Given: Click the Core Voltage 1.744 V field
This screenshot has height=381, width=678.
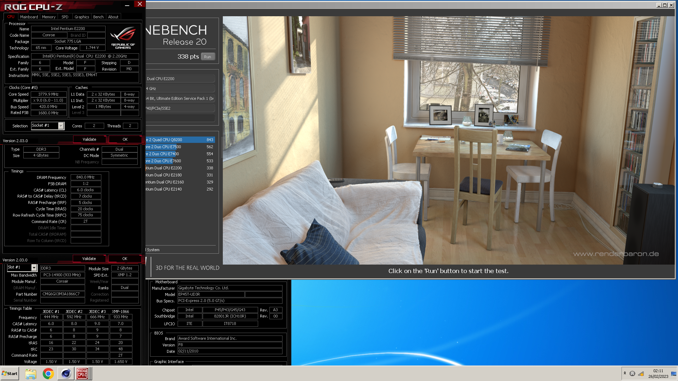Looking at the screenshot, I should 93,48.
